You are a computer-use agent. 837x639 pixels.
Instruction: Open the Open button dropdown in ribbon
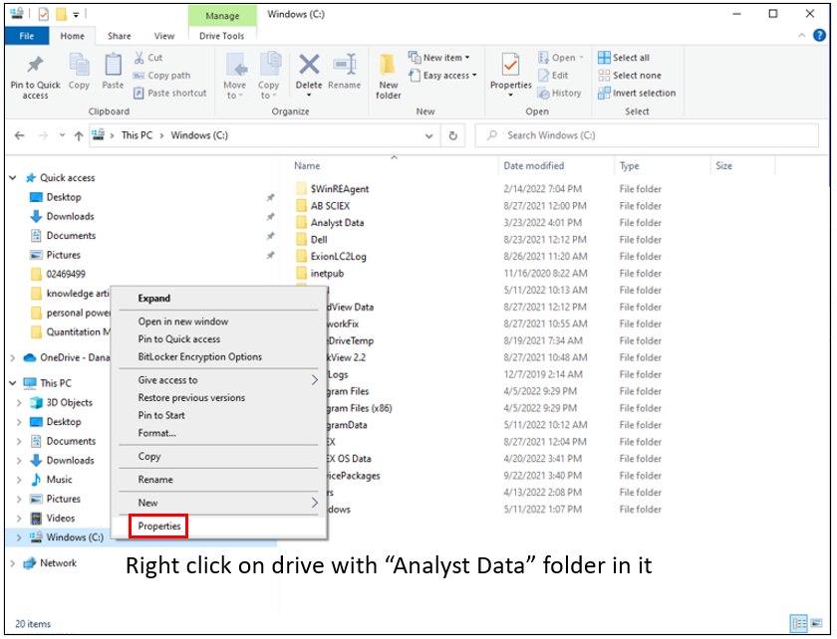pos(582,57)
